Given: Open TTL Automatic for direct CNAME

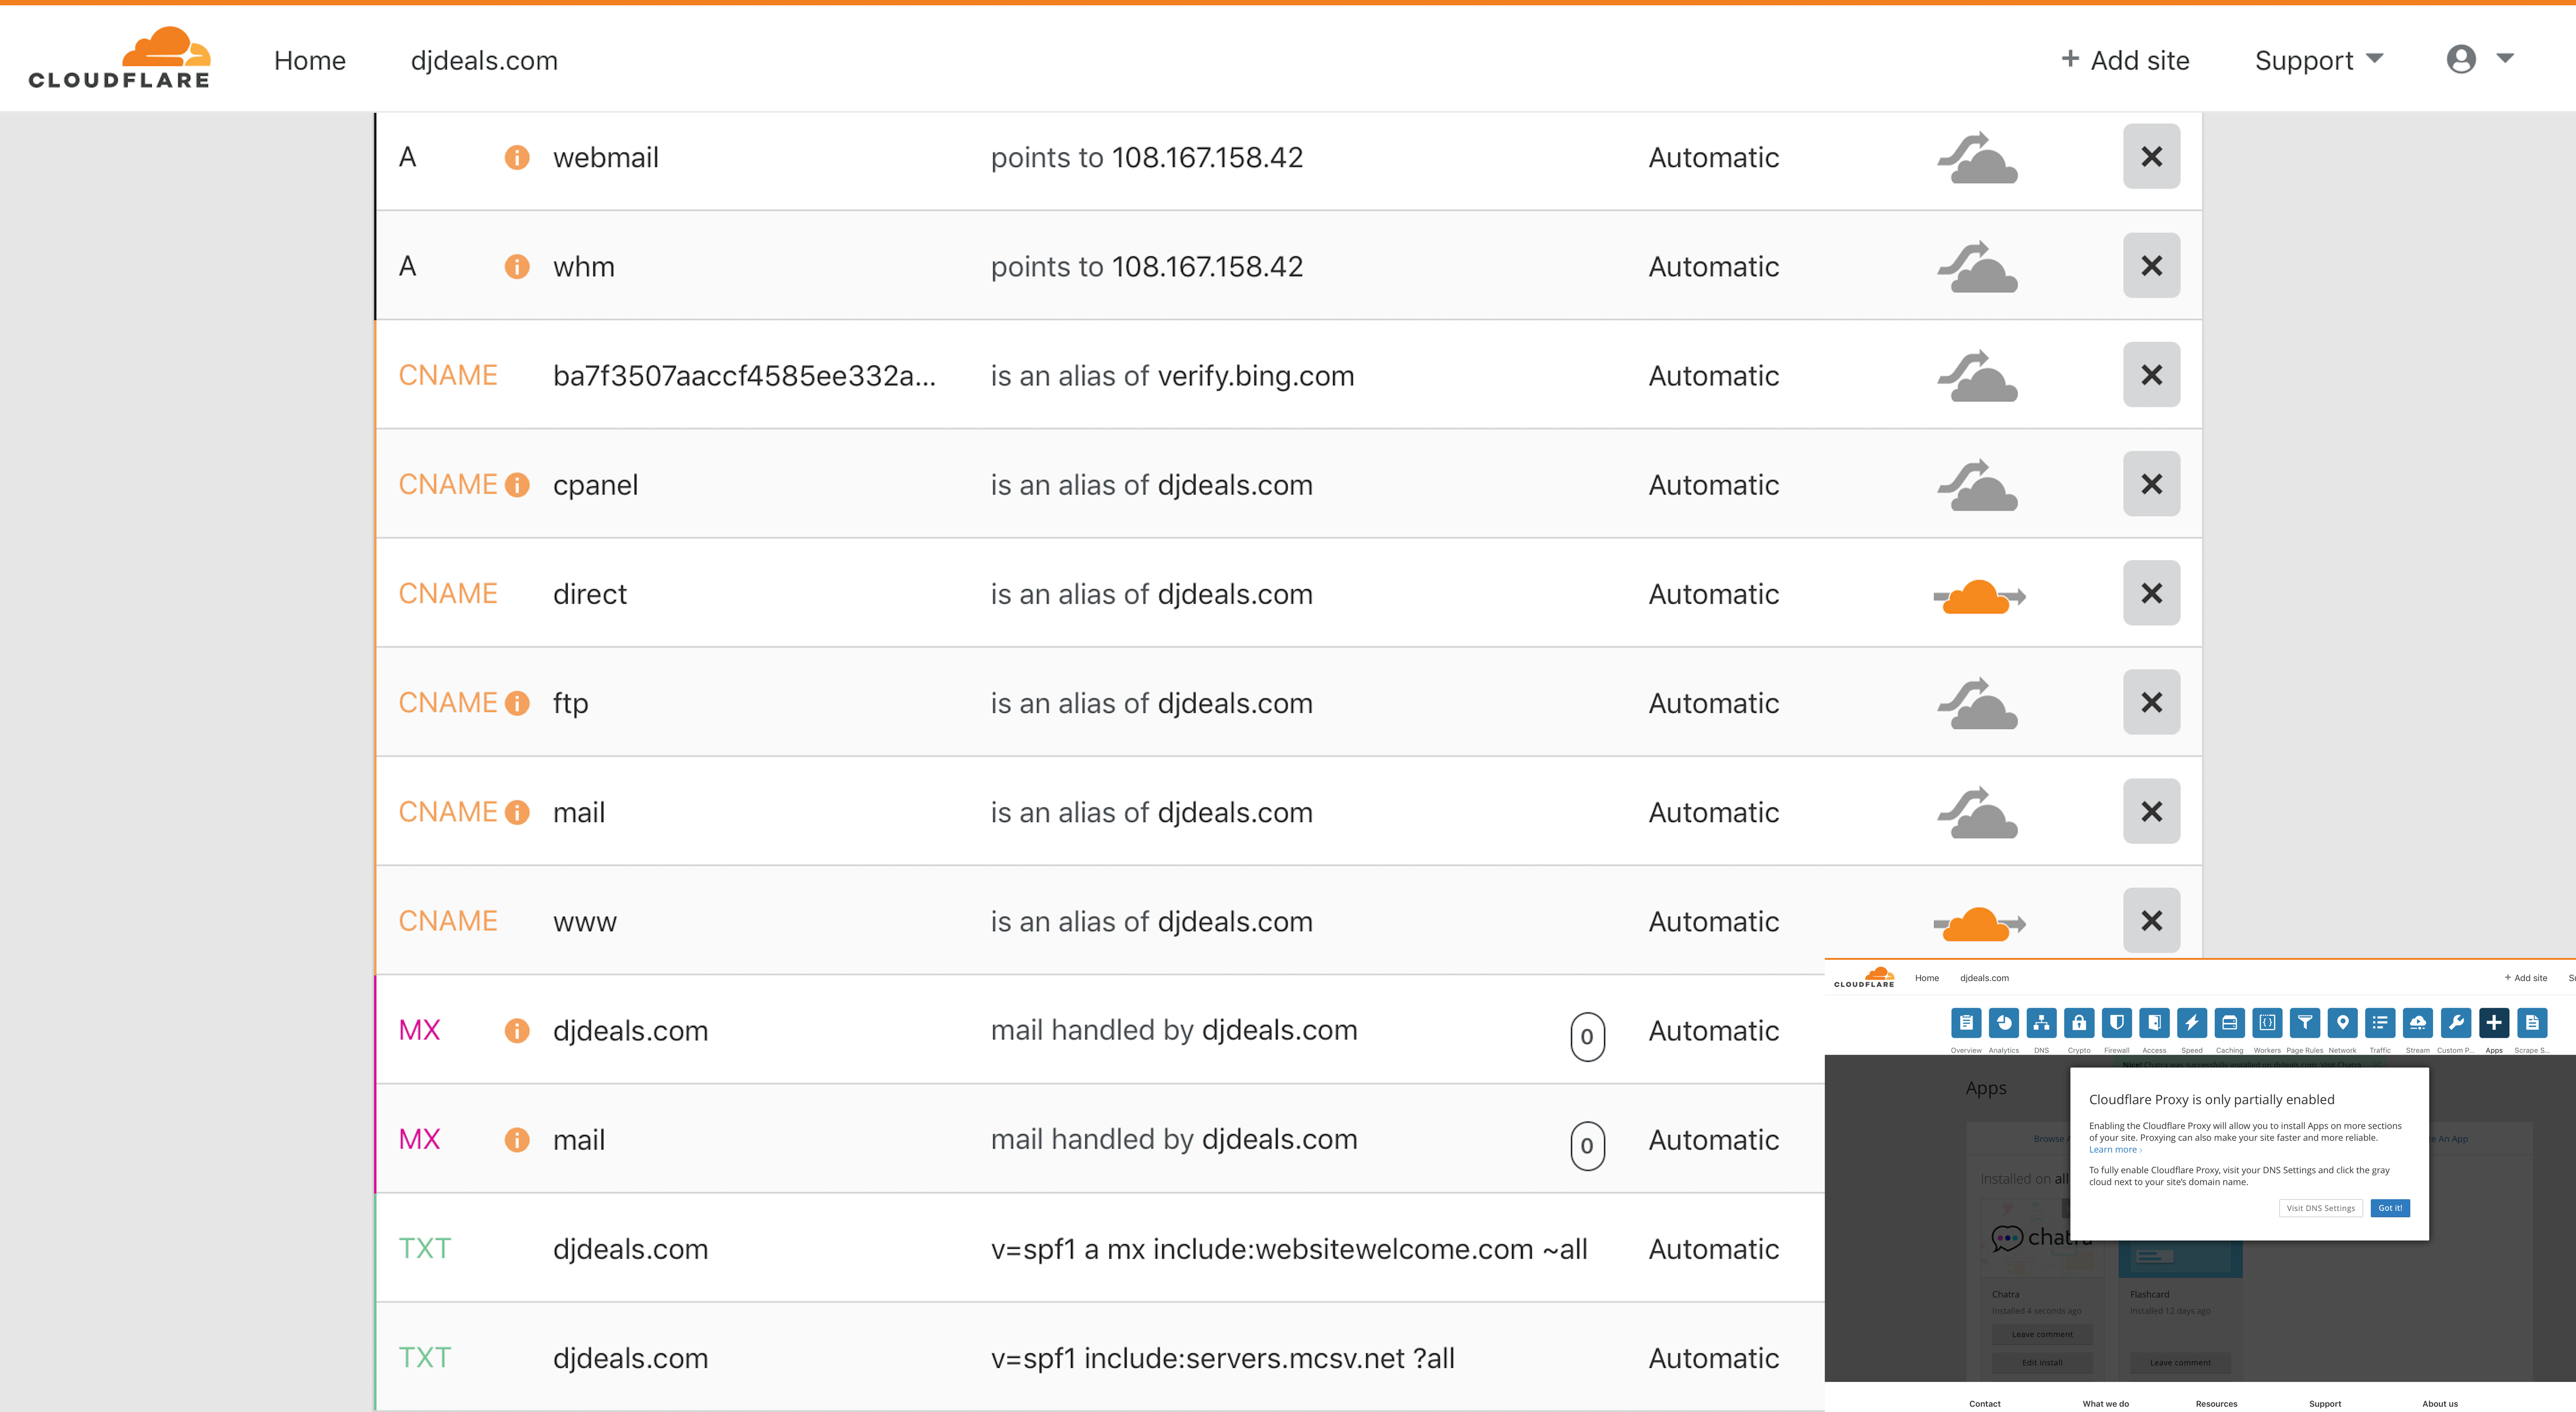Looking at the screenshot, I should 1713,594.
